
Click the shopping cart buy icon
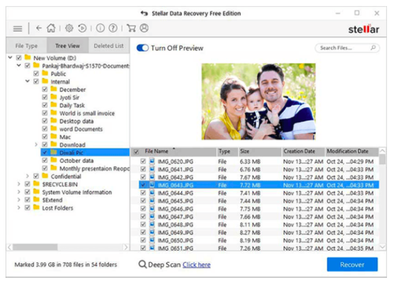coord(131,28)
